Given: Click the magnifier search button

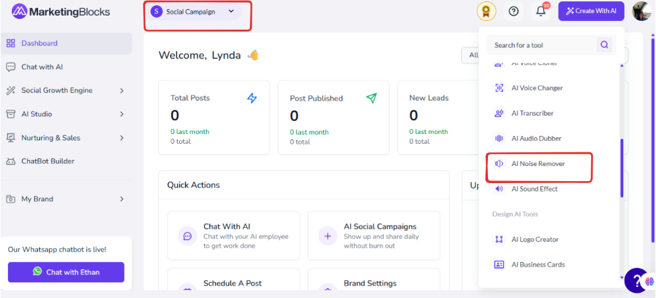Looking at the screenshot, I should (604, 45).
